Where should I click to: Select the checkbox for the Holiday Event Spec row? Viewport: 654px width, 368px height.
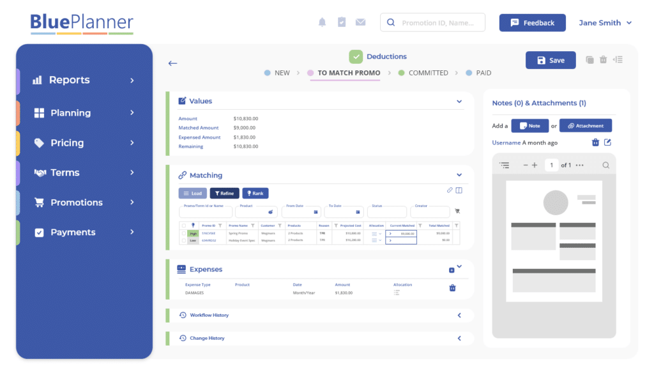click(184, 241)
